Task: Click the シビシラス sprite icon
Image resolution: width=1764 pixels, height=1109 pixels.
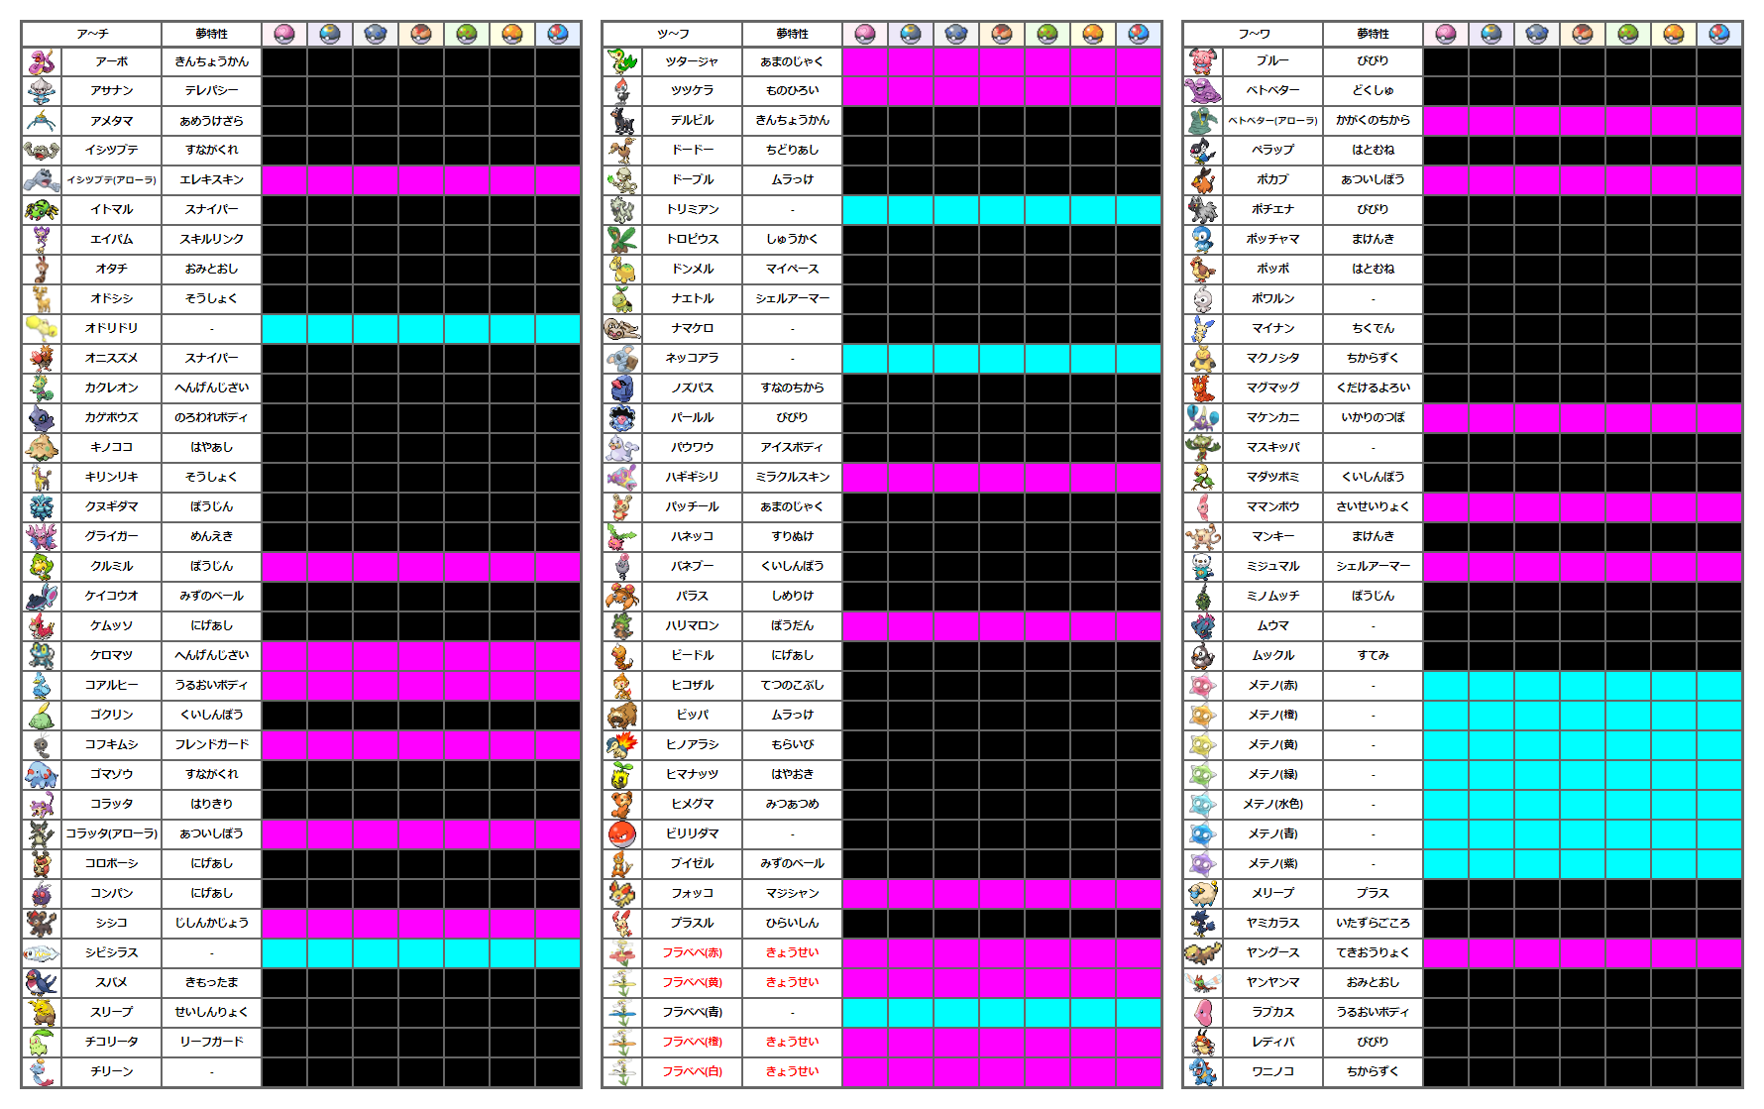Action: [42, 952]
